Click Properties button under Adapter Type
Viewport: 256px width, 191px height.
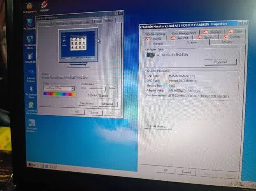(x=221, y=62)
